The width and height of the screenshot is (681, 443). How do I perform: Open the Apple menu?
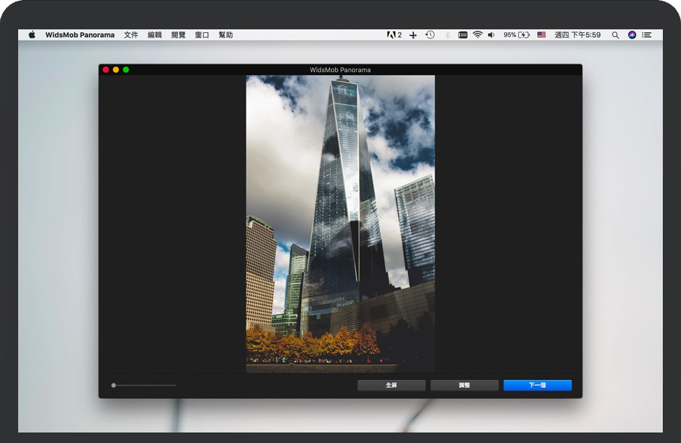tap(32, 35)
